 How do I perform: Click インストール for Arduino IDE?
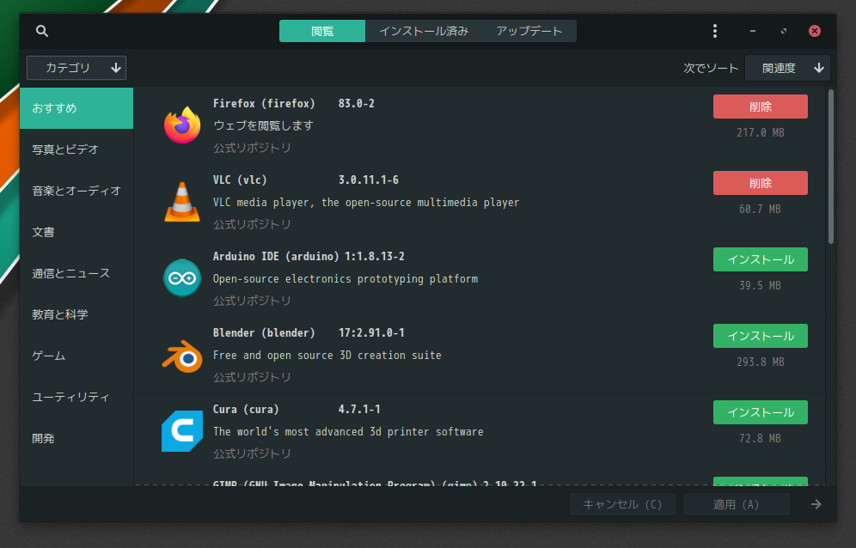[x=760, y=259]
